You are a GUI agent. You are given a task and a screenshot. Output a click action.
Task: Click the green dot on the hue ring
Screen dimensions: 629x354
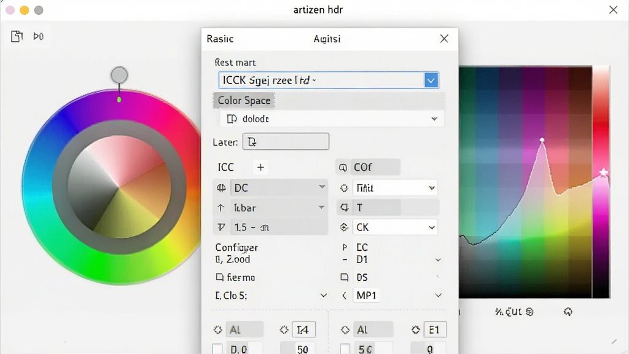pyautogui.click(x=119, y=99)
